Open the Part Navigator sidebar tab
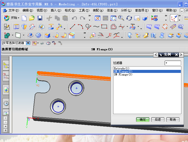The image size is (188, 142). coord(6,76)
